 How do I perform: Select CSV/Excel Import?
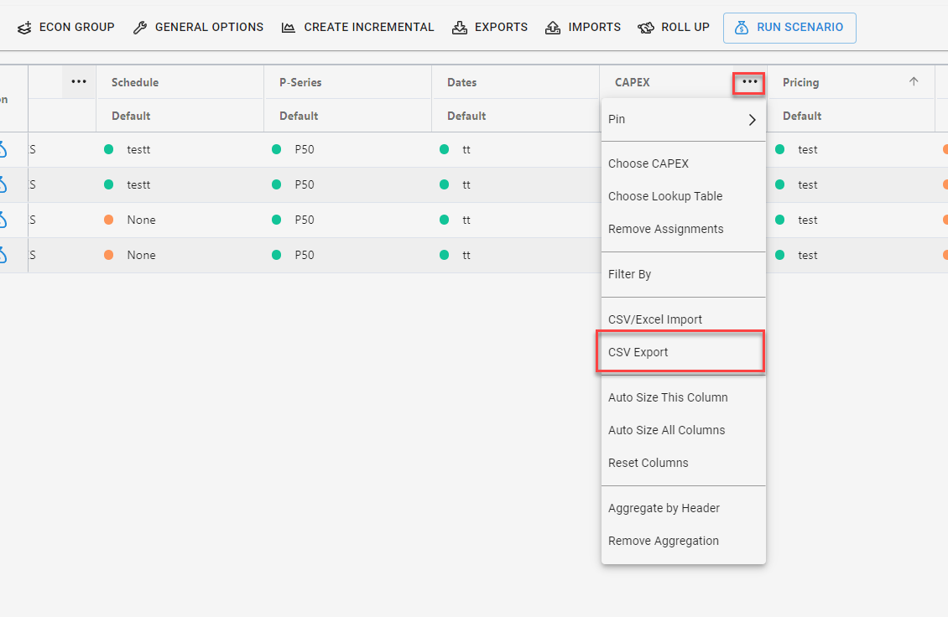click(x=683, y=319)
